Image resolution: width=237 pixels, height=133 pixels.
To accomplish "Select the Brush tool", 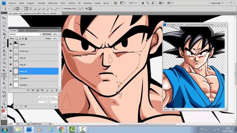I will coord(4,47).
